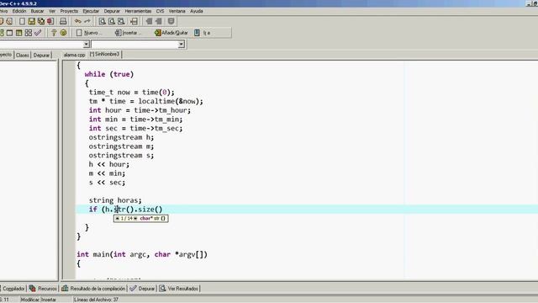Screen dimensions: 538x303
Task: Open the Buscar menu
Action: coord(37,11)
